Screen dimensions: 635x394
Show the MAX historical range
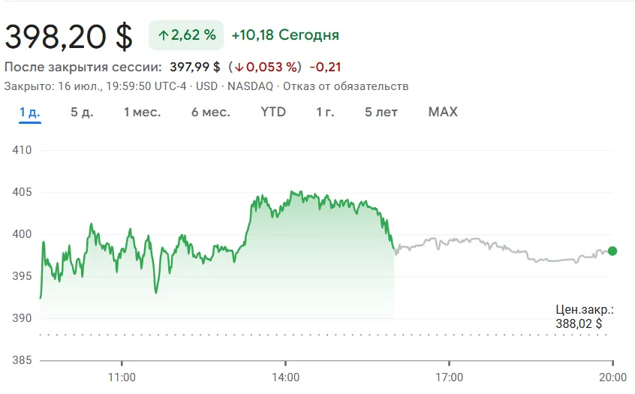pos(443,113)
